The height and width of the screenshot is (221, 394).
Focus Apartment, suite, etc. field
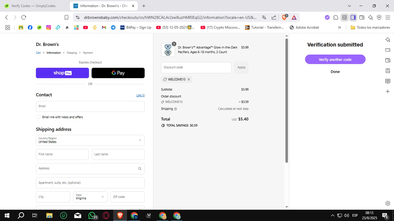(90, 183)
